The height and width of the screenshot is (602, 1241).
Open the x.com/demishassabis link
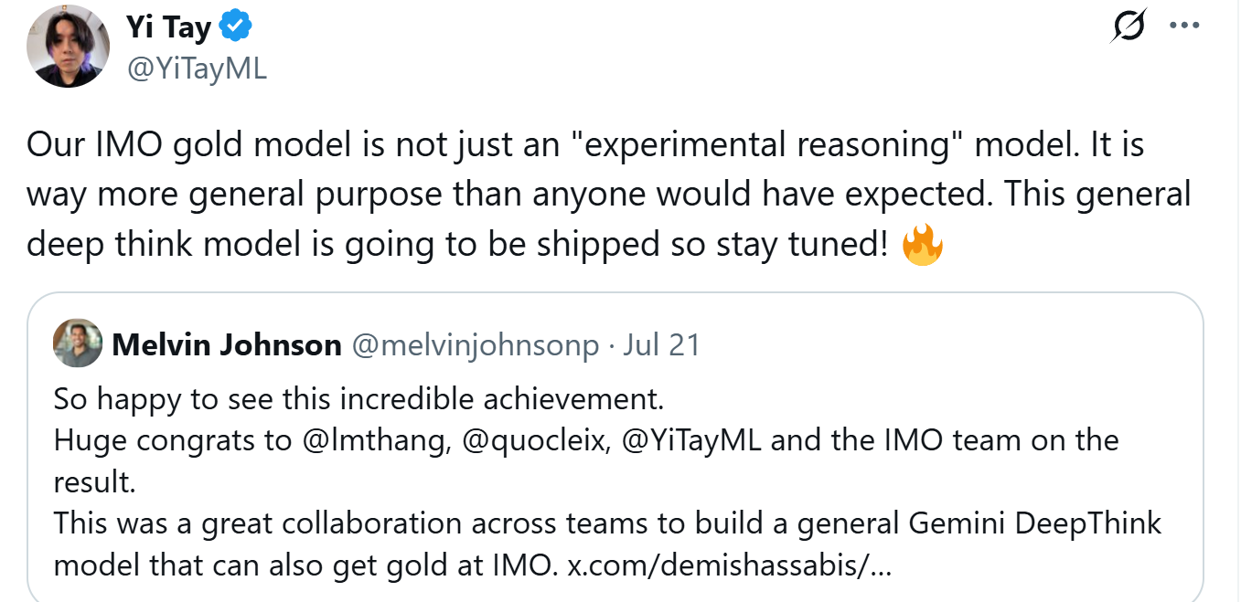(x=729, y=565)
